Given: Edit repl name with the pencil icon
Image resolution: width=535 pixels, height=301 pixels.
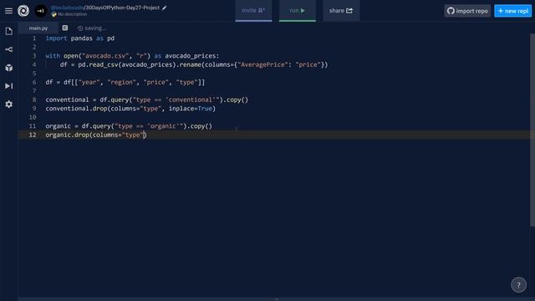Looking at the screenshot, I should pos(165,8).
